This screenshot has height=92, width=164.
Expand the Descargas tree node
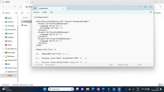(x=3, y=26)
